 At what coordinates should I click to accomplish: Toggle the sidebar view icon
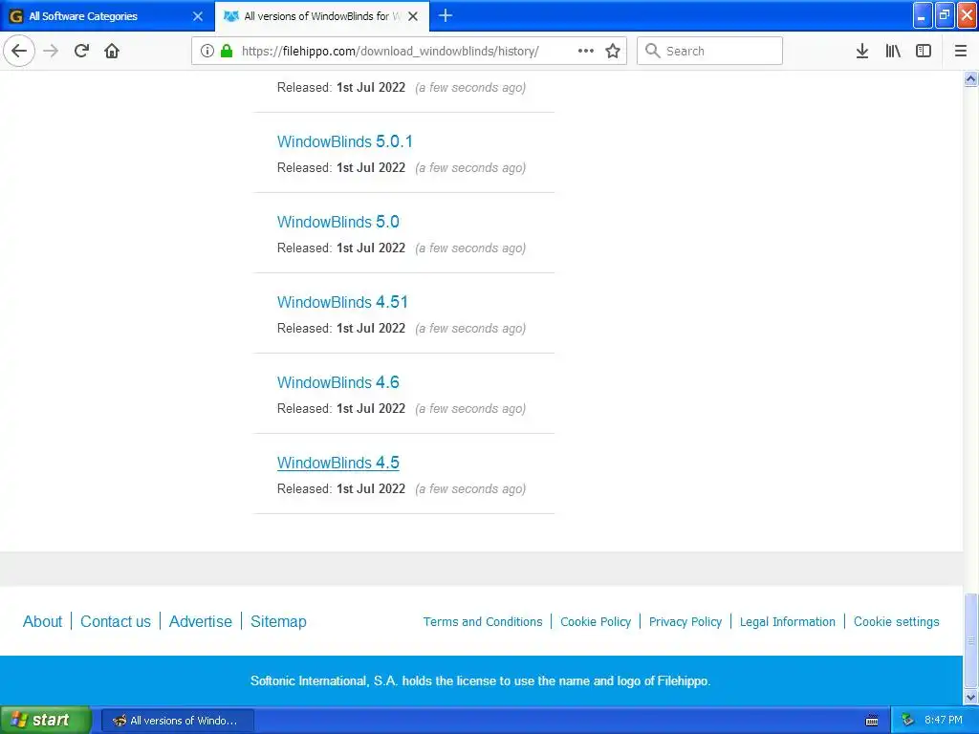[924, 51]
